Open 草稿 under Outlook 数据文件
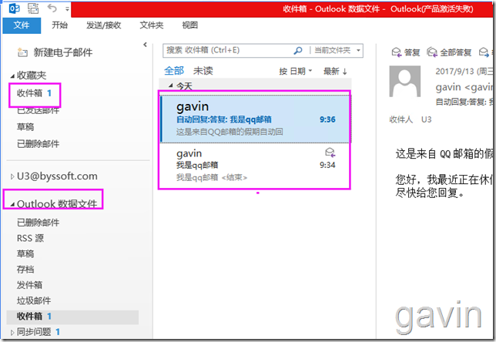 pyautogui.click(x=25, y=253)
